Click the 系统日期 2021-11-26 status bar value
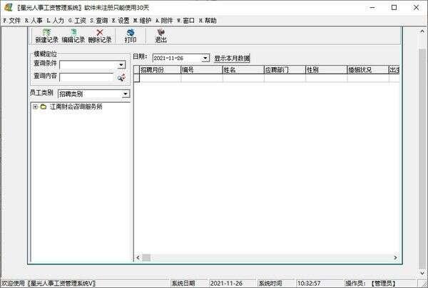The width and height of the screenshot is (428, 288). (226, 283)
